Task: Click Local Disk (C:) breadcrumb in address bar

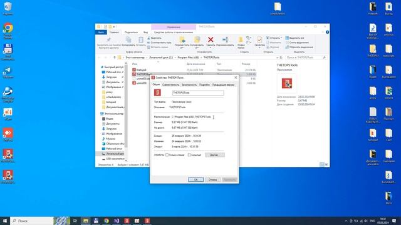Action: pos(161,57)
